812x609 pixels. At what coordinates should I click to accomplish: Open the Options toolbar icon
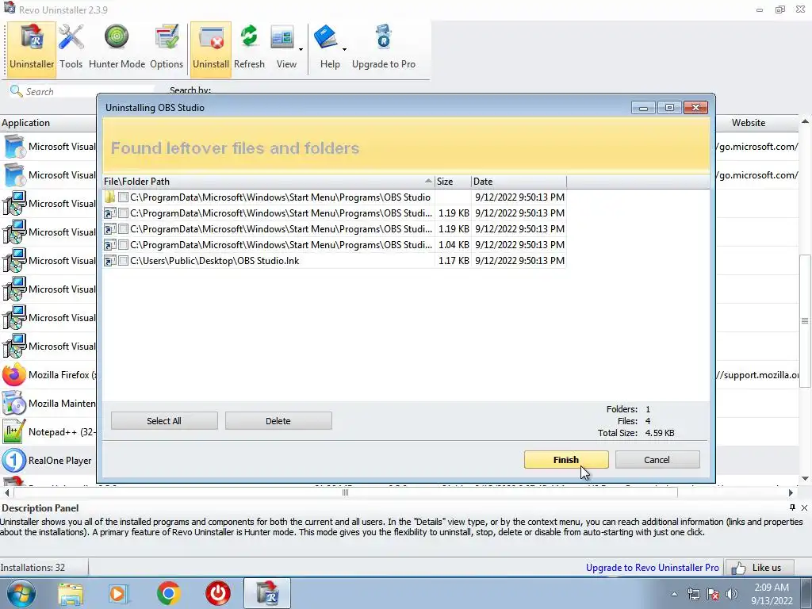point(167,48)
